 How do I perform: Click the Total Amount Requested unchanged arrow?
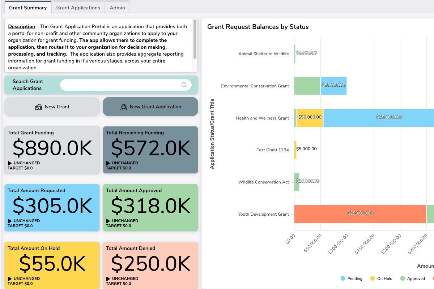point(10,221)
